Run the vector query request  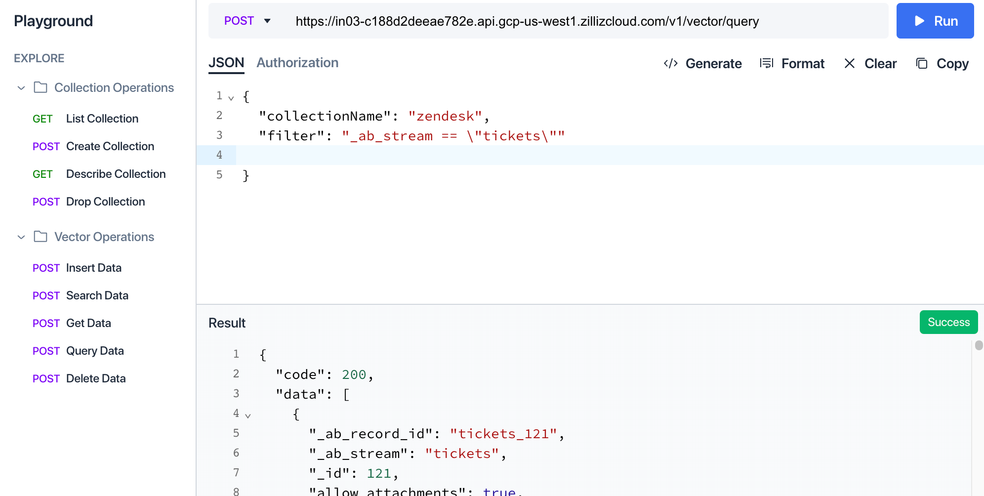(x=935, y=21)
